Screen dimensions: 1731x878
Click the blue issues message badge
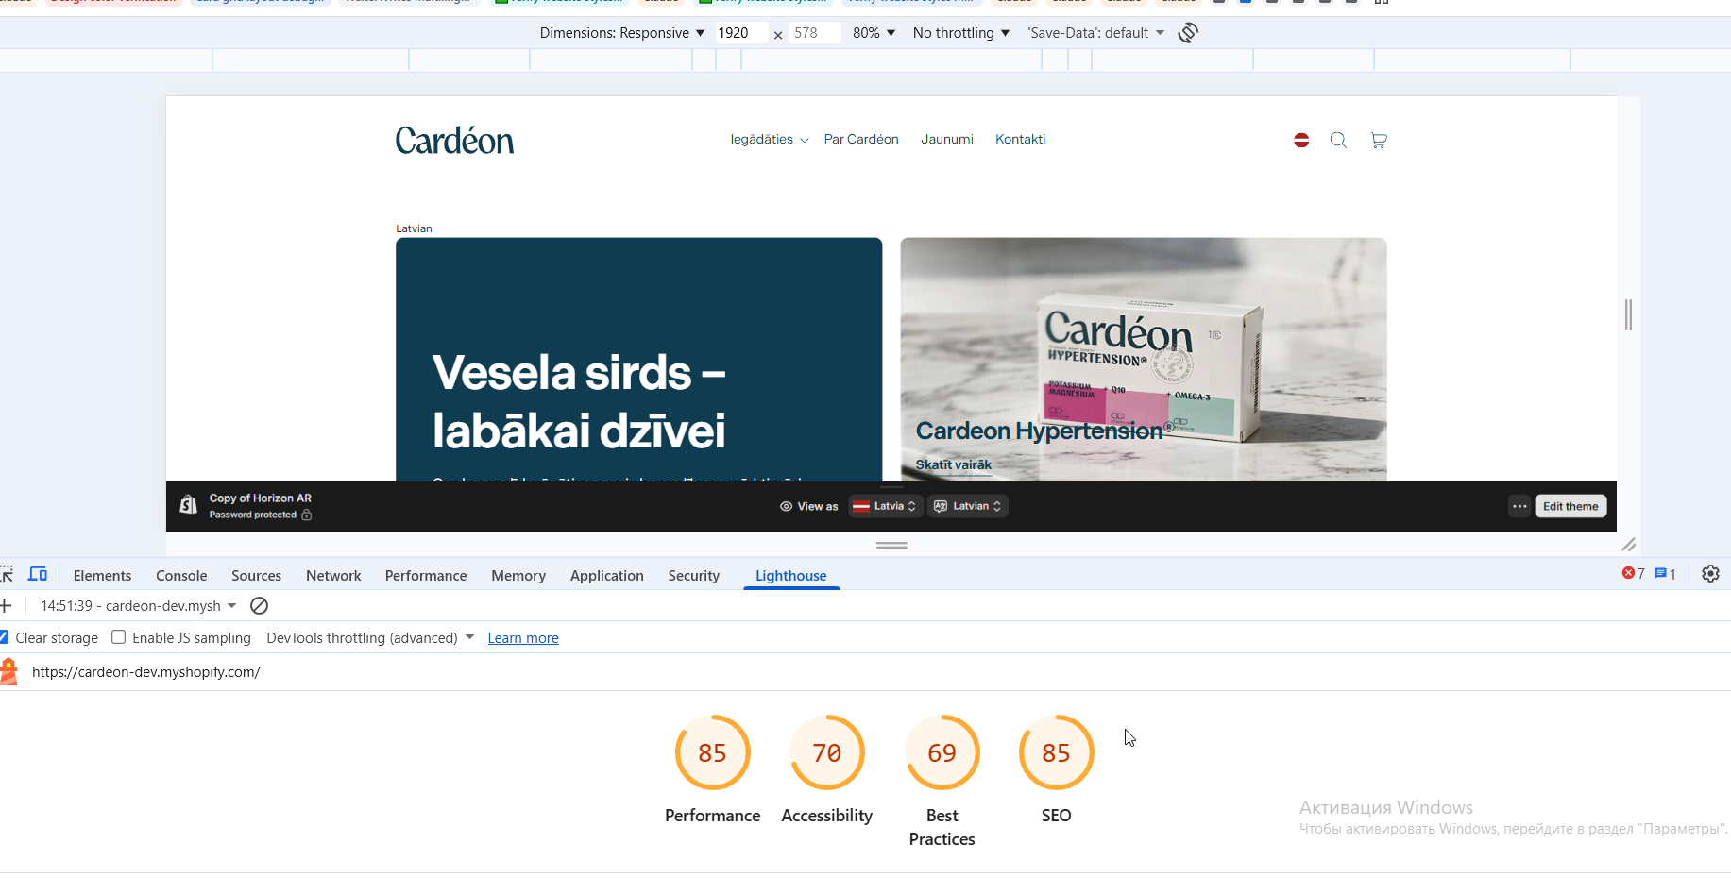[1665, 574]
